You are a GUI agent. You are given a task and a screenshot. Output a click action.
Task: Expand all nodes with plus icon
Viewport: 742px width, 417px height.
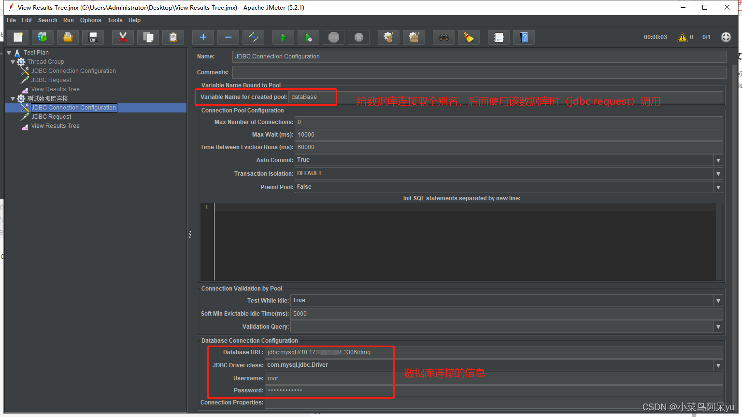[x=203, y=37]
